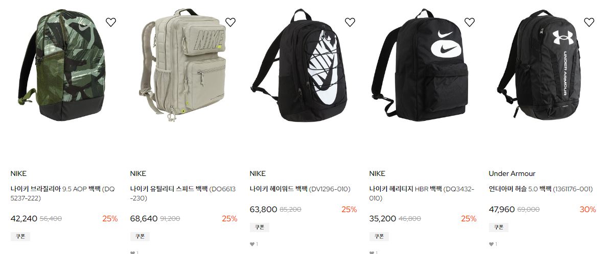The image size is (604, 254).
Task: Open the black Nike Hayward backpack image
Action: coord(299,65)
